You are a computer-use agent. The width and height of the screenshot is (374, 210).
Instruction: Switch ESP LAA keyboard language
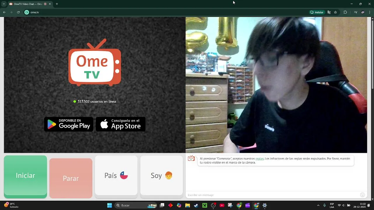coord(332,205)
